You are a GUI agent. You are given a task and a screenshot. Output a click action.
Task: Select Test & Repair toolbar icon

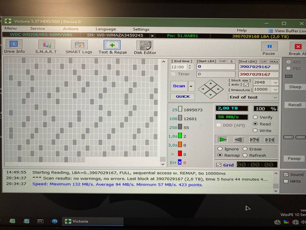tap(112, 45)
